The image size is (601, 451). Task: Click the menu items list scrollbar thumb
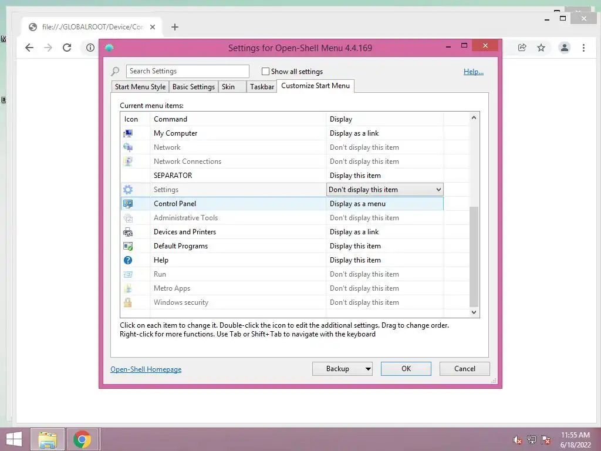pos(474,257)
